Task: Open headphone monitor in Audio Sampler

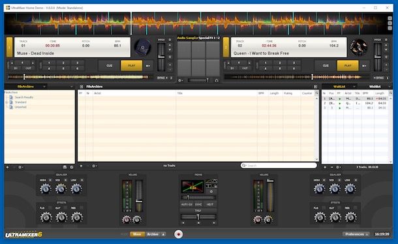Action: click(x=217, y=80)
